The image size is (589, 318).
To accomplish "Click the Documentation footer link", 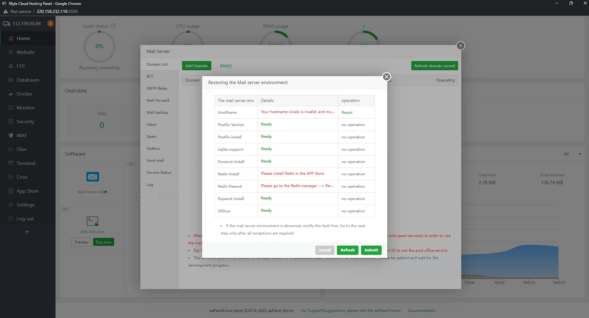I will (421, 310).
